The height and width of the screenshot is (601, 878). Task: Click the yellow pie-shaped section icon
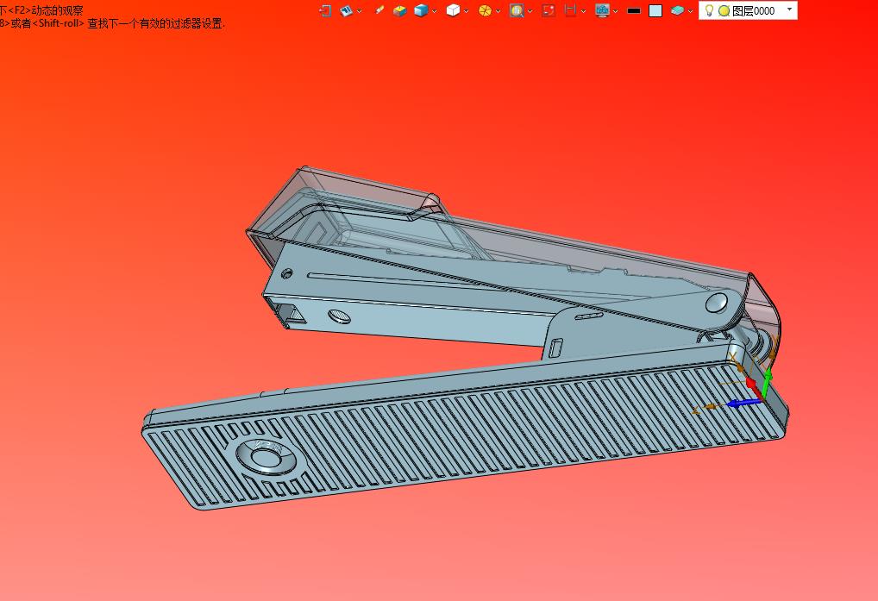pos(485,10)
